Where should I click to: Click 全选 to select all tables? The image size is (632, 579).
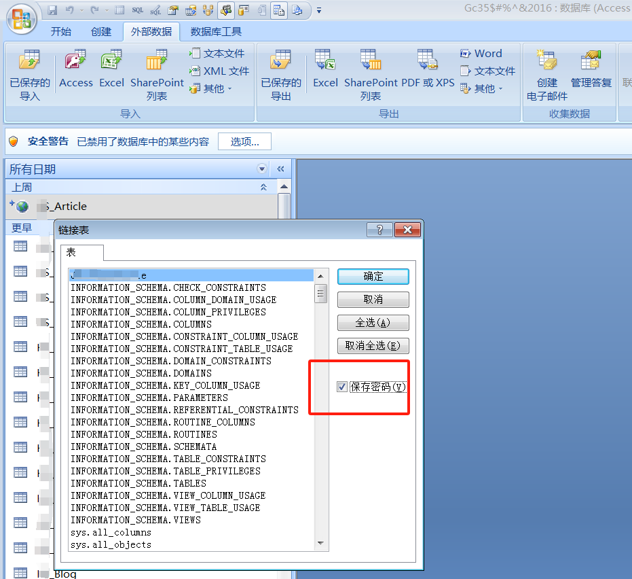point(373,322)
